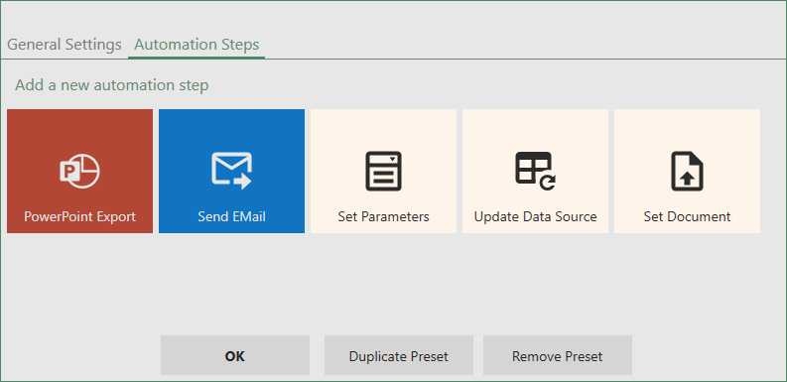Switch to the General Settings tab
This screenshot has width=787, height=382.
65,45
